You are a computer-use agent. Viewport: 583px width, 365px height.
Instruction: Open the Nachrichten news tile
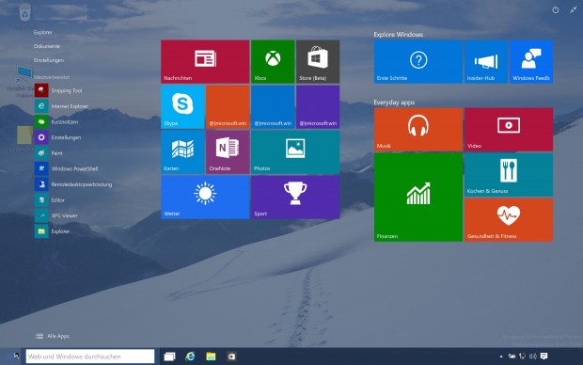tap(205, 61)
